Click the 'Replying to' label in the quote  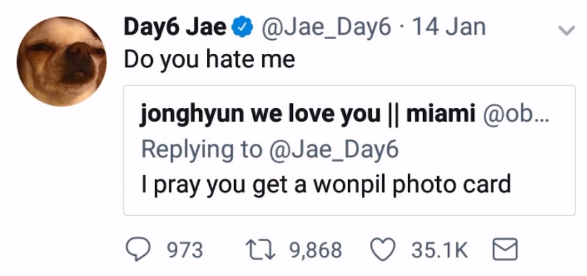click(202, 150)
